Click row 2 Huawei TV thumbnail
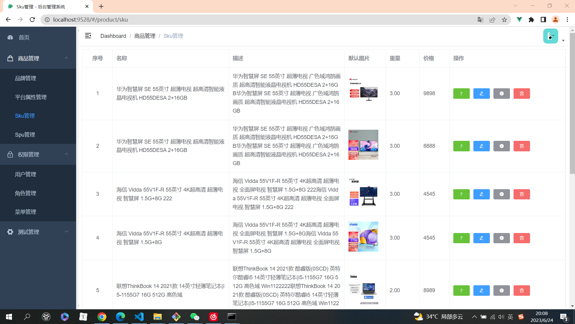575x324 pixels. click(363, 145)
